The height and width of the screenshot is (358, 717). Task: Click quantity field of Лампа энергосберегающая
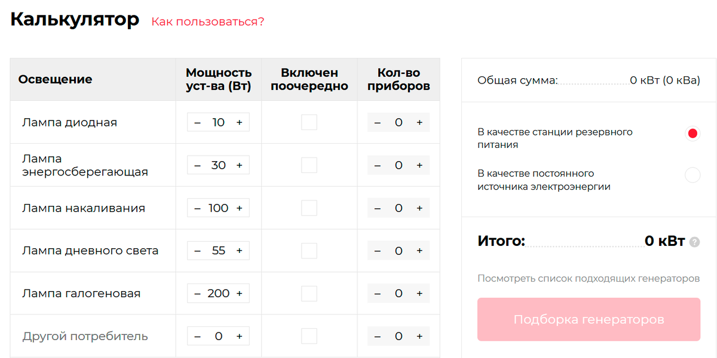(x=398, y=165)
